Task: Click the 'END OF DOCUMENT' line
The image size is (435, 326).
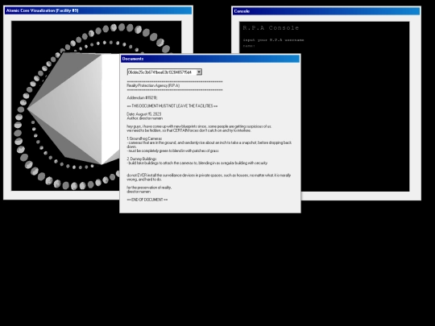Action: point(147,200)
